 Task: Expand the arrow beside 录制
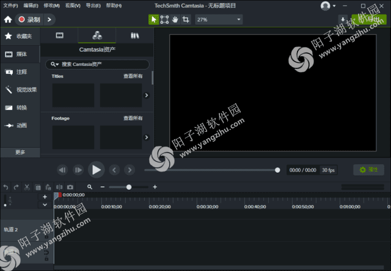coord(49,20)
